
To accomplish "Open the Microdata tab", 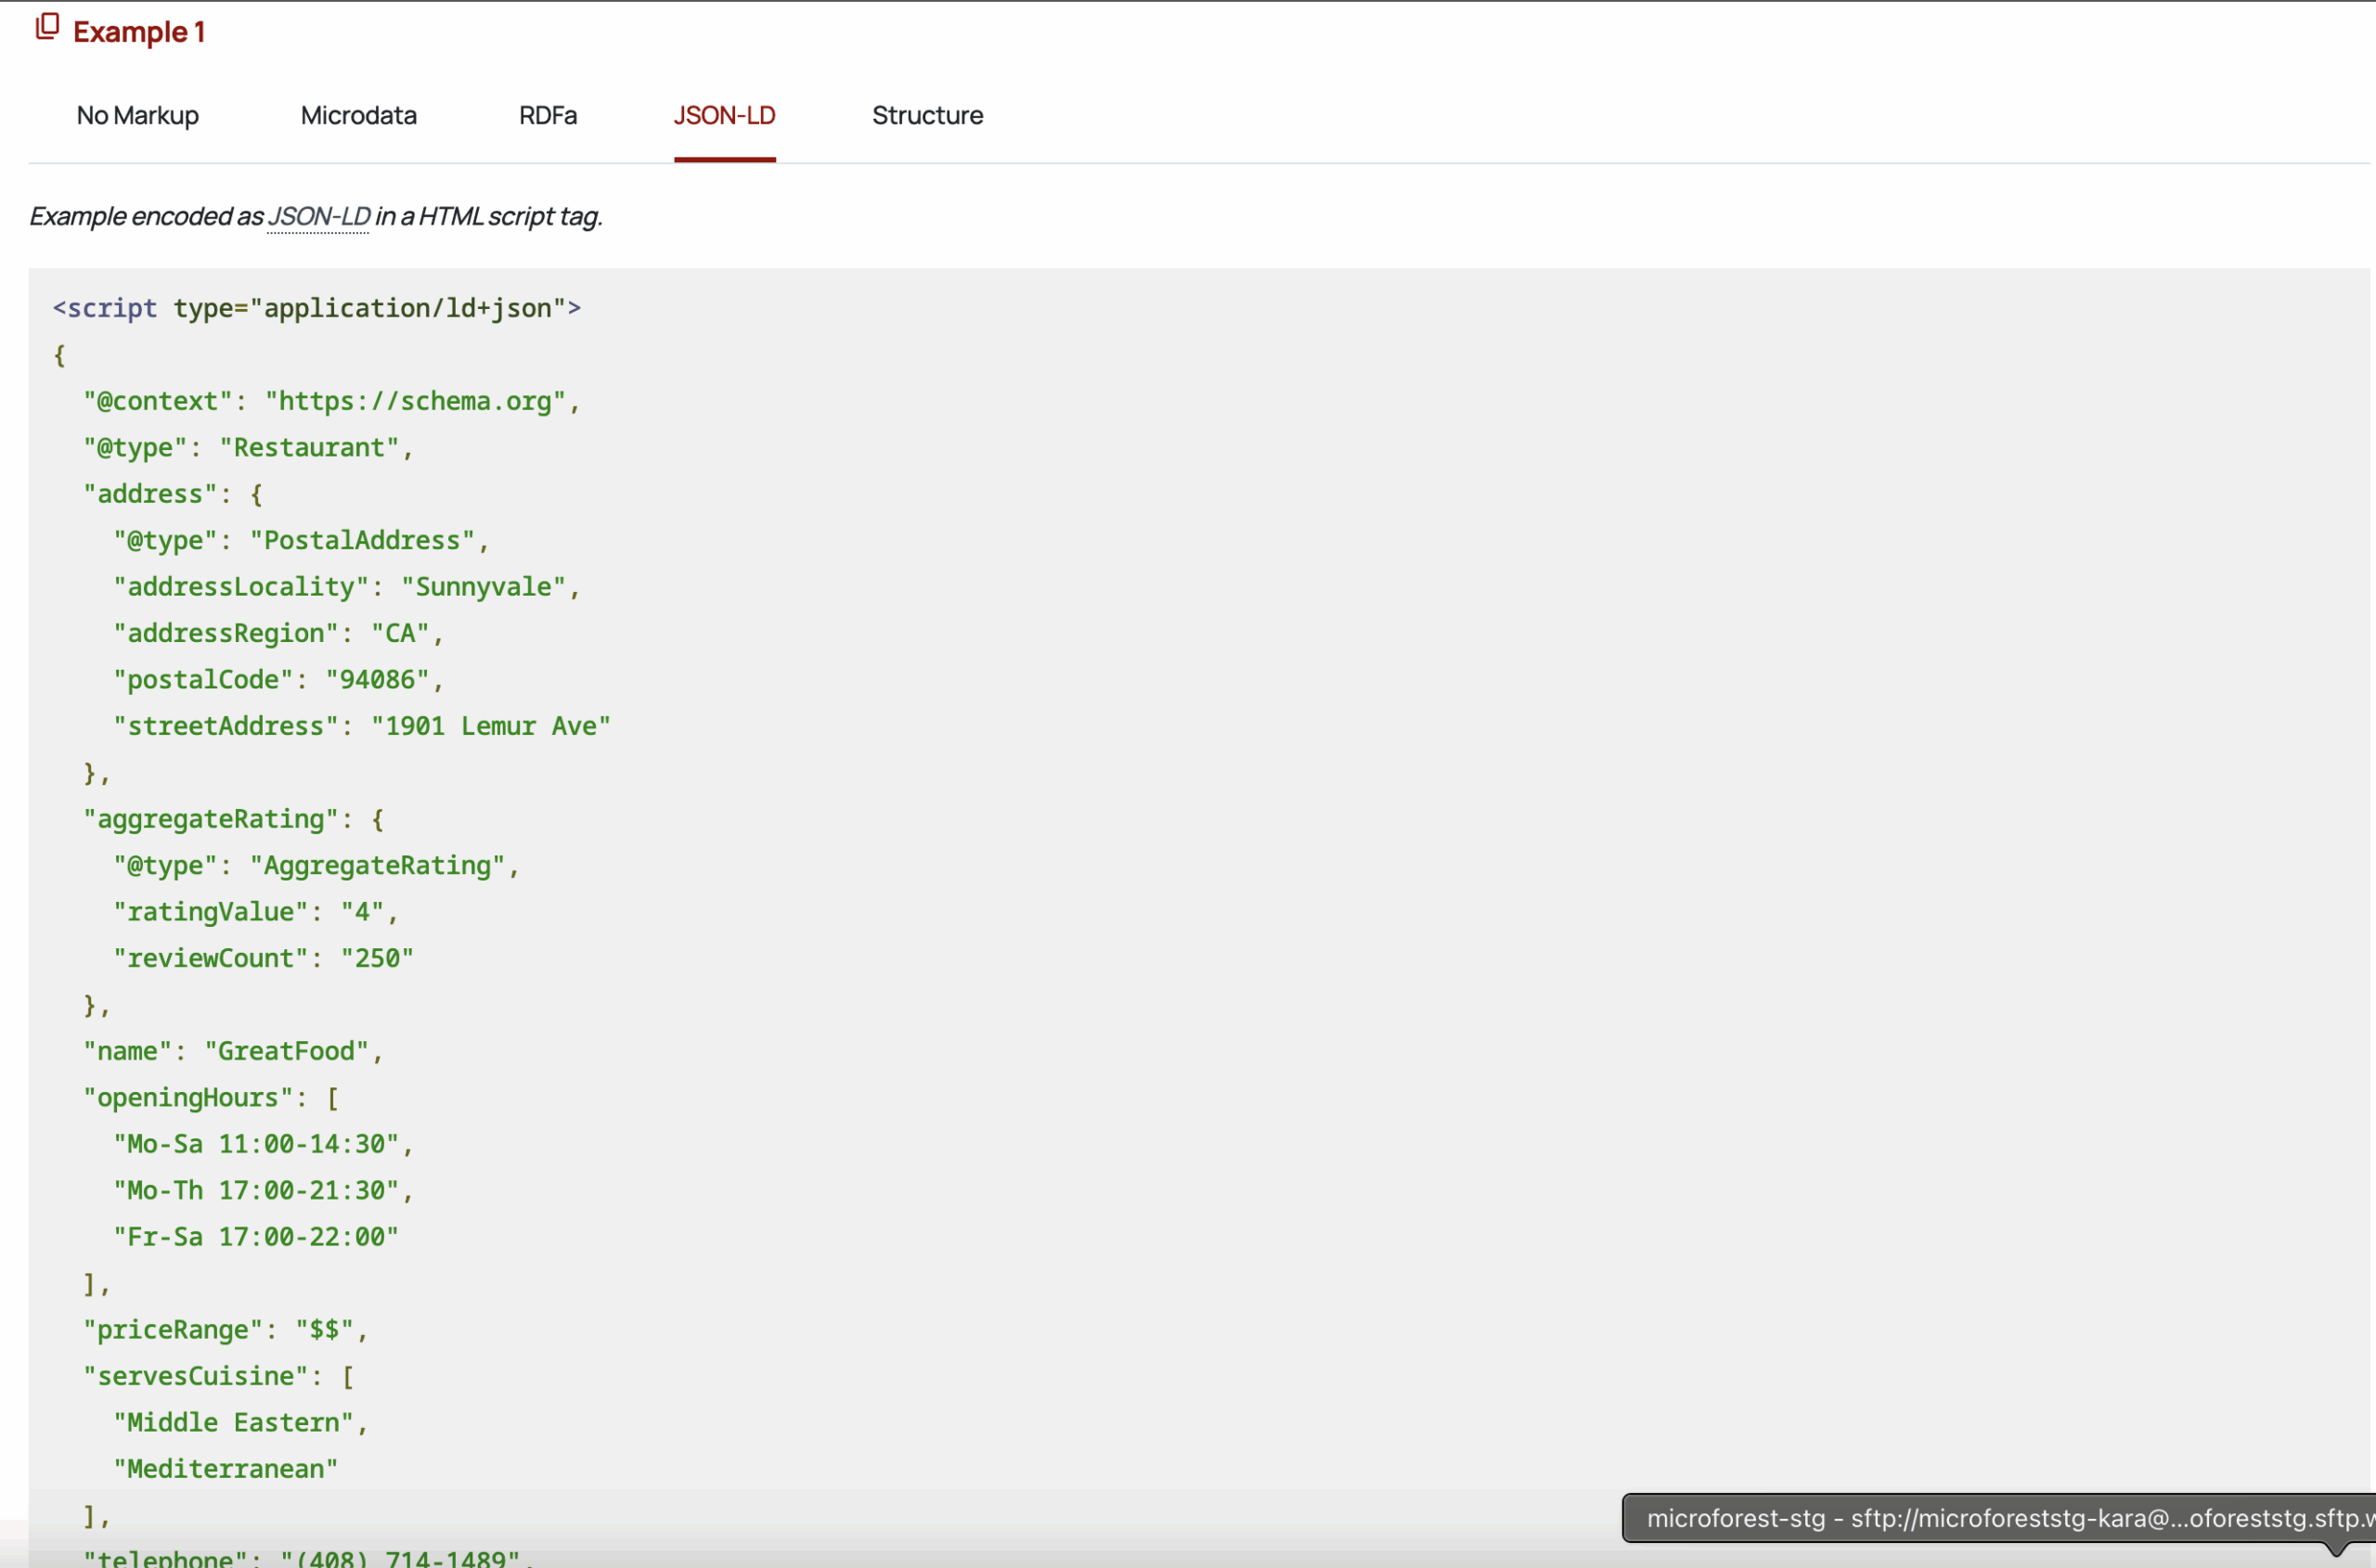I will [x=358, y=115].
